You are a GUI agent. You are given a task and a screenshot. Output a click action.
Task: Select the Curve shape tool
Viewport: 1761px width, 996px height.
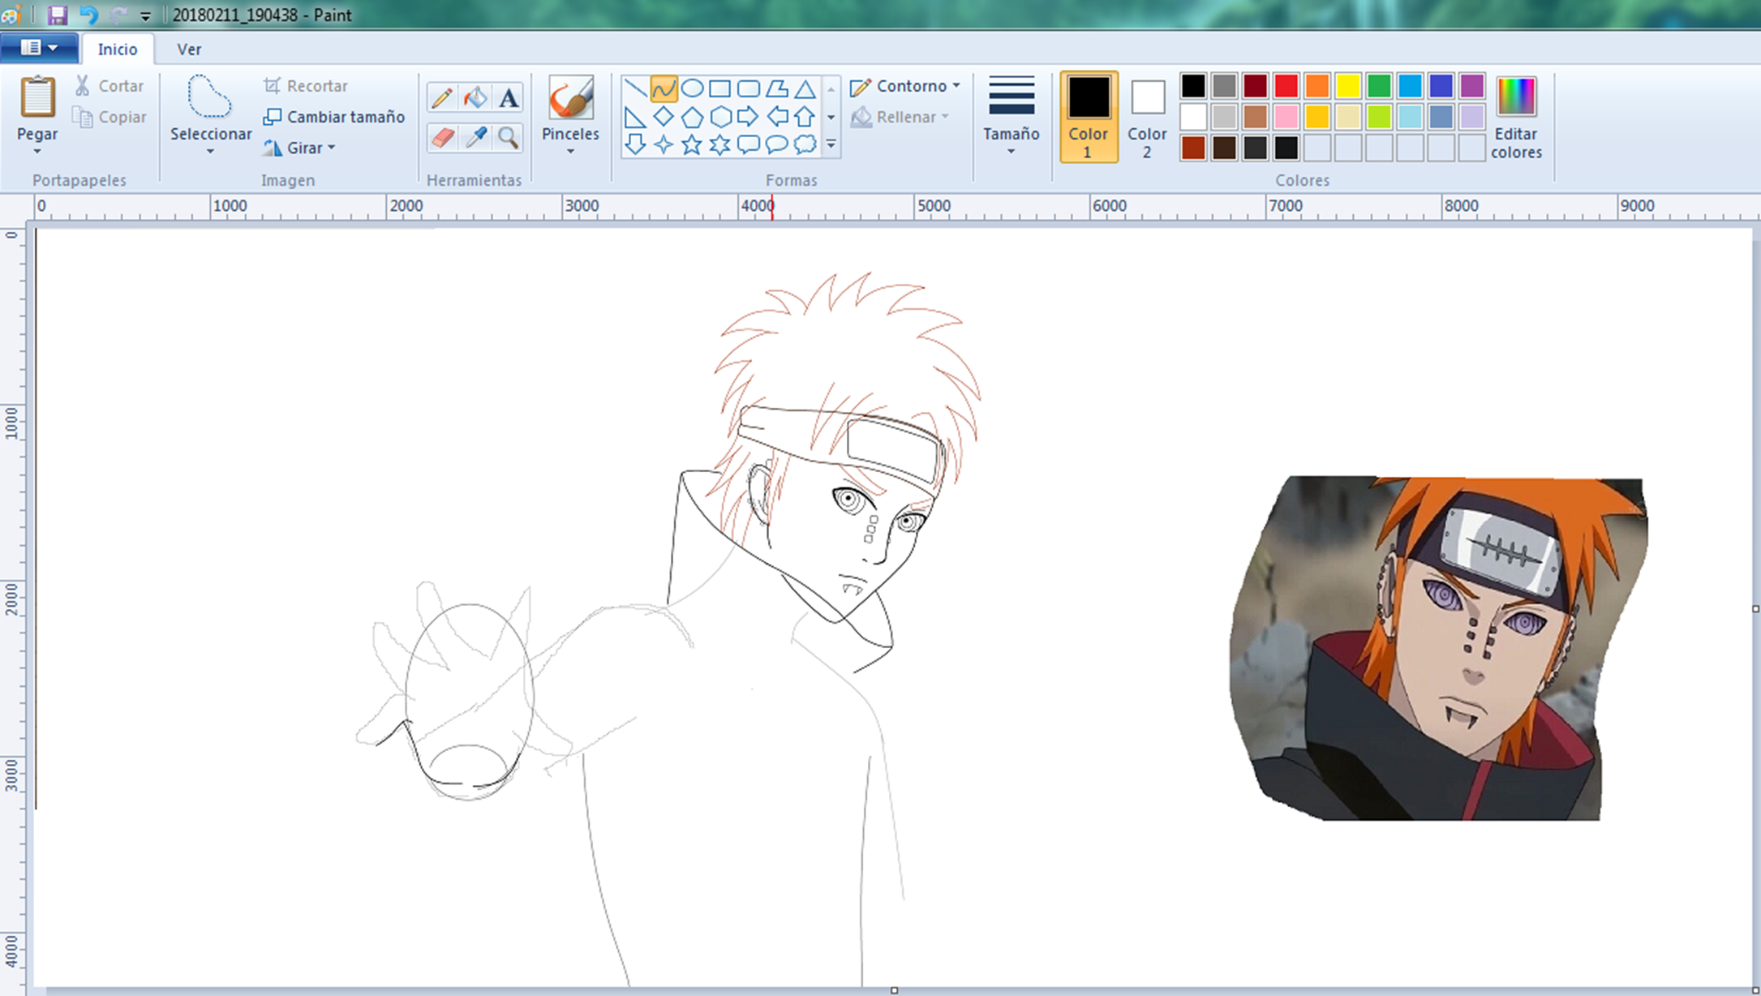(664, 88)
